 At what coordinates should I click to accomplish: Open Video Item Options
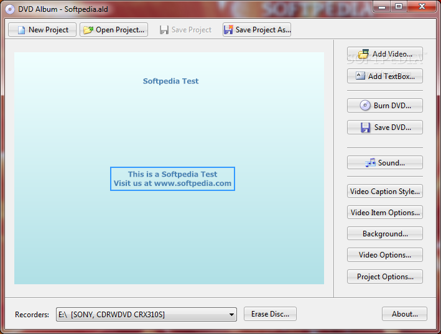[x=385, y=212]
